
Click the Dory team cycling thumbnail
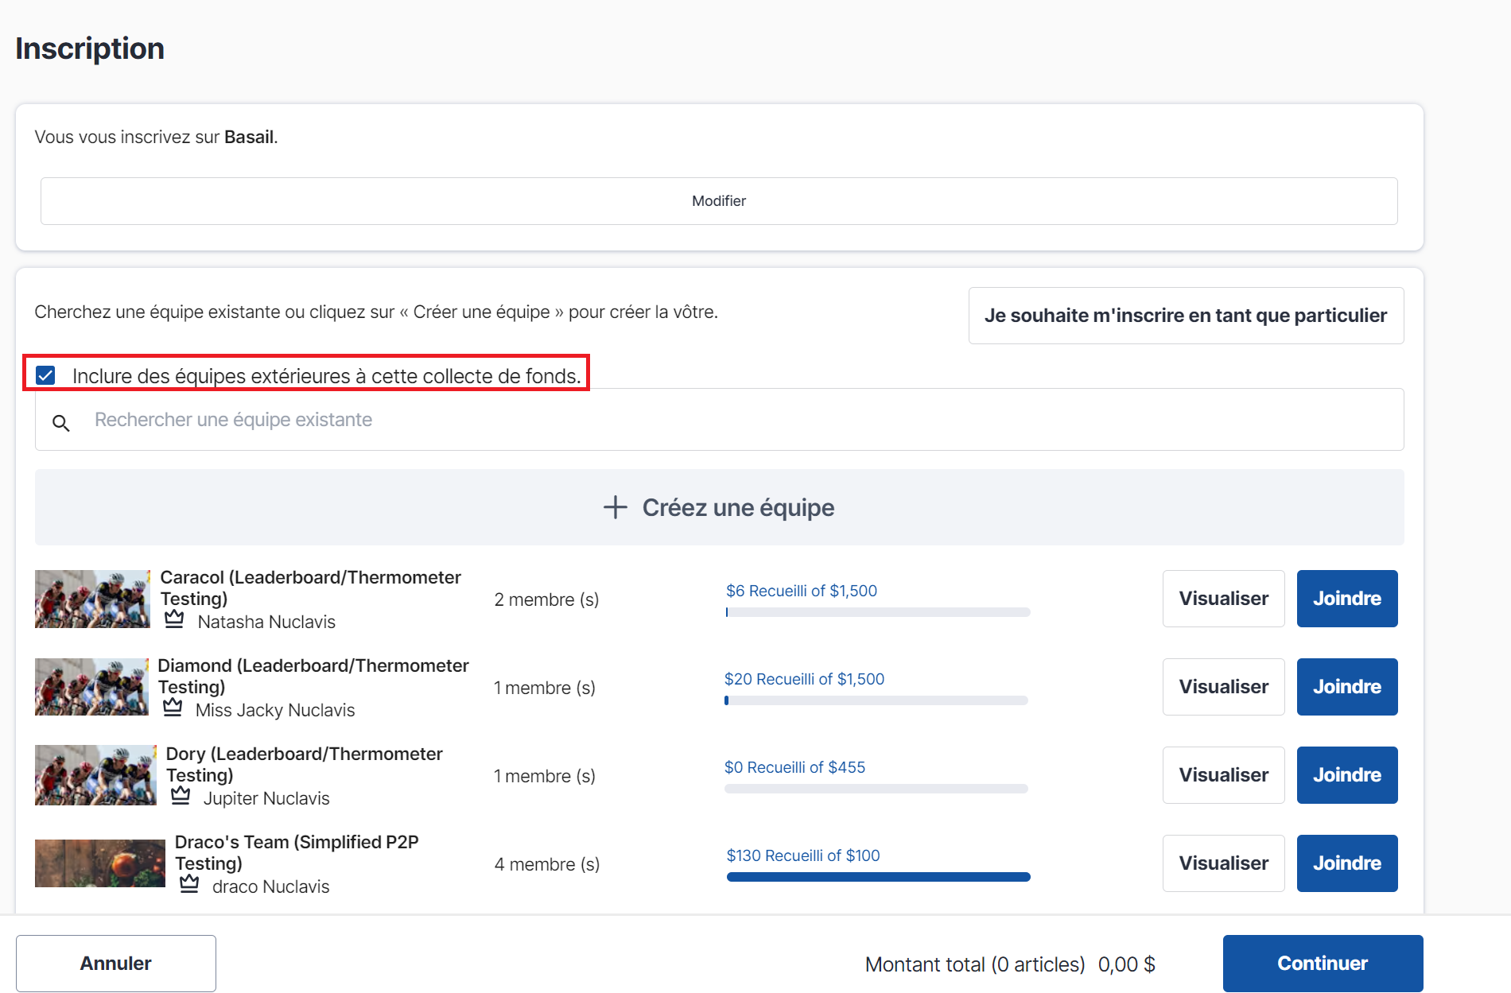(95, 775)
